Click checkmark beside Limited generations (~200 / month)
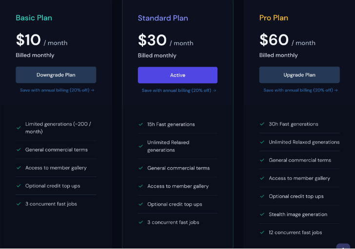 tap(19, 128)
